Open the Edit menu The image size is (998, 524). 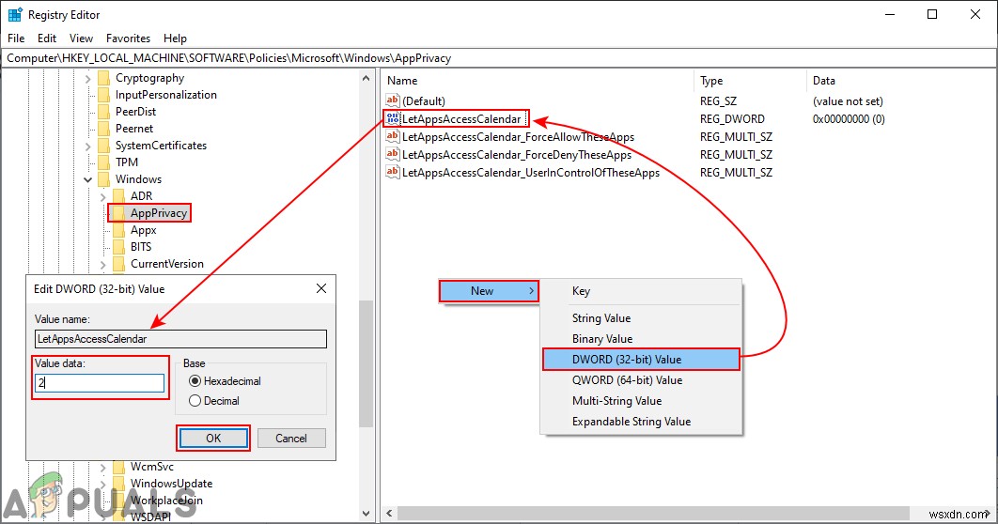point(46,39)
